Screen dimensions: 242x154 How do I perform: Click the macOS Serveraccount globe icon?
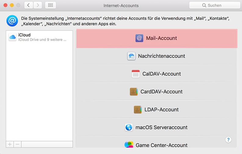pyautogui.click(x=129, y=128)
